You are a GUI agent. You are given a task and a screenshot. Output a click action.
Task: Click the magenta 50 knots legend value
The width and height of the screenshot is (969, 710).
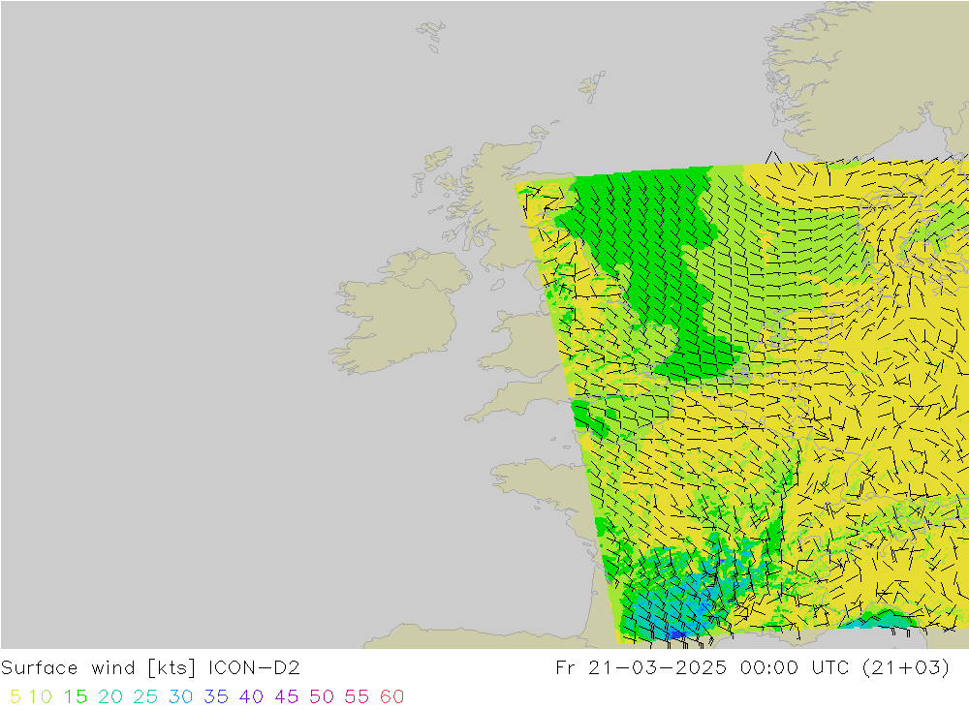coord(322,696)
